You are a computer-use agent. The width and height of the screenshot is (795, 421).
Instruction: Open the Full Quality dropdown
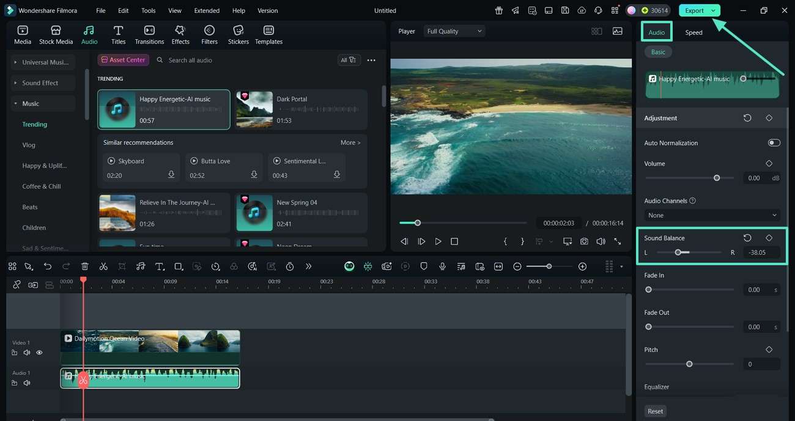coord(454,31)
